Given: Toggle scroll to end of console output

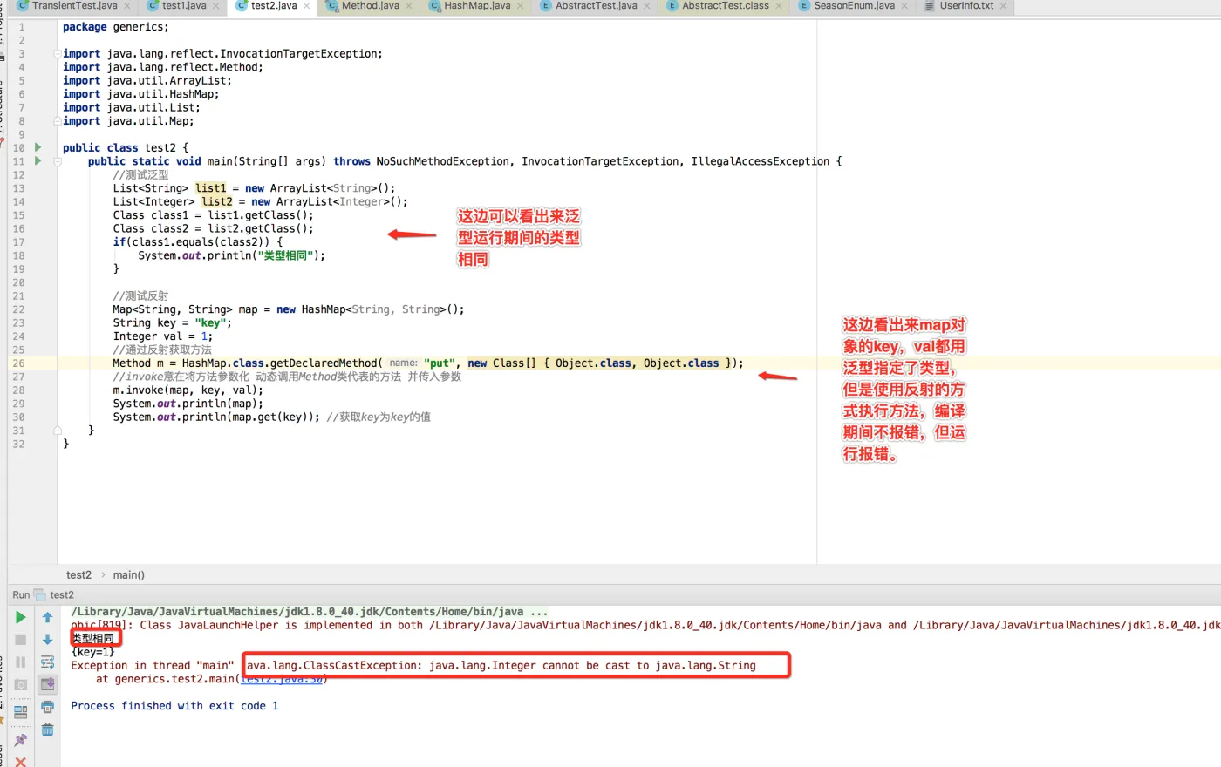Looking at the screenshot, I should coord(48,684).
